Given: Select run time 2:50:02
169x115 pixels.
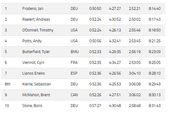Looking at the screenshot, I should [x=135, y=19].
